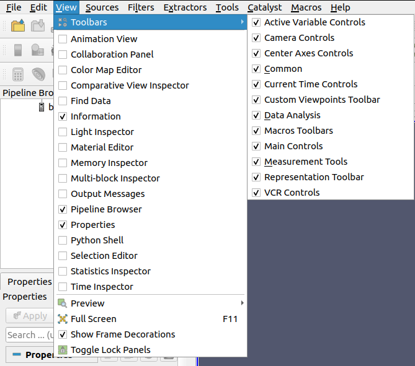Open the Sources menu

coord(102,7)
